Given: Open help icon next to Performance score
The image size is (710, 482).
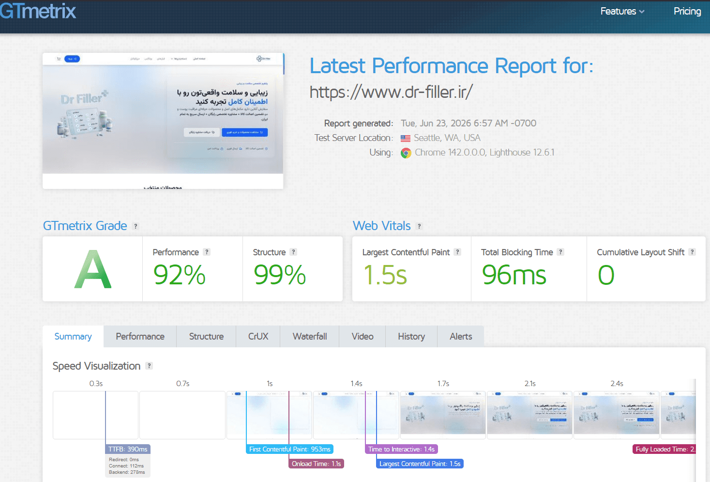Looking at the screenshot, I should tap(207, 252).
